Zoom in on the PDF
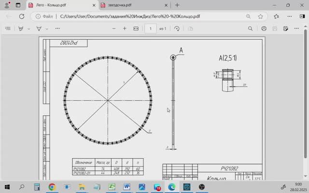 [125, 28]
